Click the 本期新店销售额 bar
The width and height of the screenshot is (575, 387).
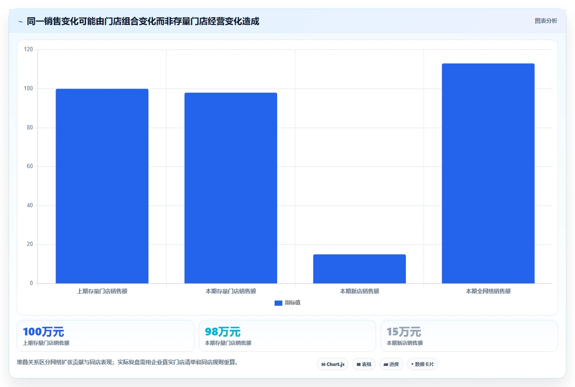pyautogui.click(x=359, y=269)
